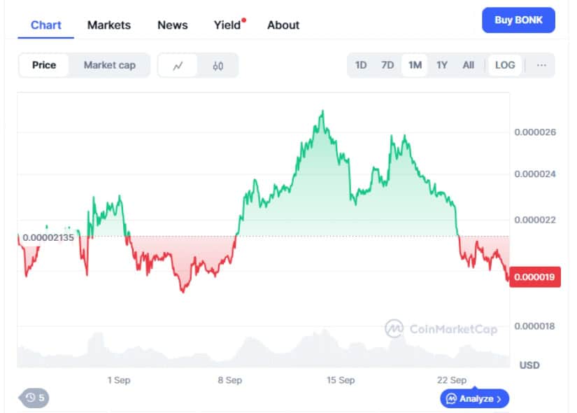Screen dimensions: 577x413
Task: Select the Market cap toggle option
Action: coord(109,65)
